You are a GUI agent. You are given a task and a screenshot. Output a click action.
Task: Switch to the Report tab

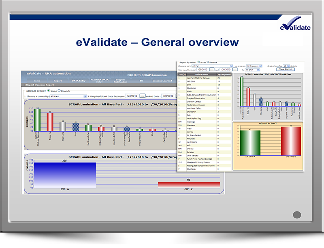(58, 81)
